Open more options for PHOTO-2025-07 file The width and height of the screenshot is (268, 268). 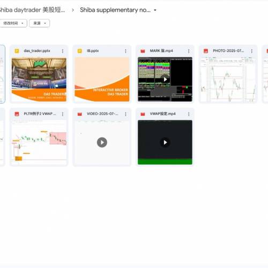[x=252, y=51]
